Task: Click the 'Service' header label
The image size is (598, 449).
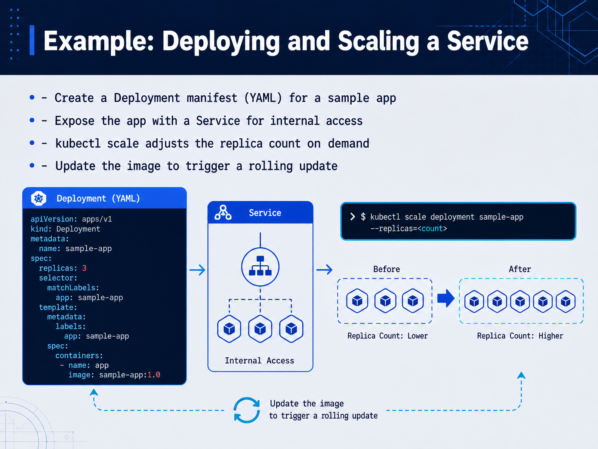Action: pos(265,213)
